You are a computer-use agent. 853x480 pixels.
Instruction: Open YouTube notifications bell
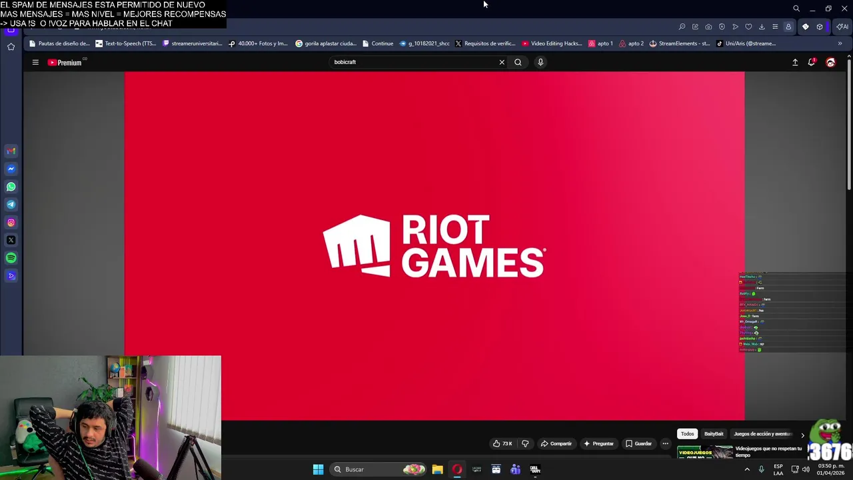pyautogui.click(x=812, y=62)
